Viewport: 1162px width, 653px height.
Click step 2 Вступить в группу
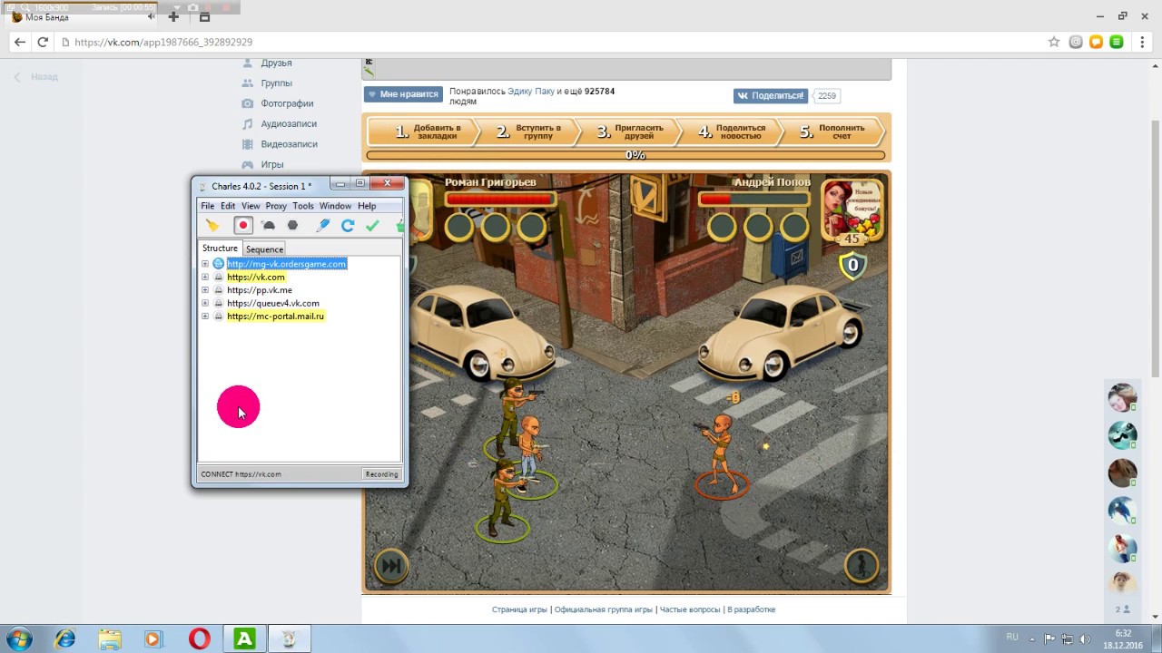tap(528, 132)
